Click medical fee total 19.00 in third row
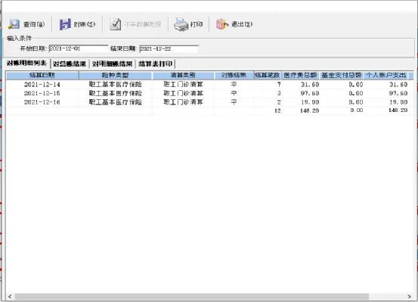This screenshot has height=302, width=418. coord(310,102)
